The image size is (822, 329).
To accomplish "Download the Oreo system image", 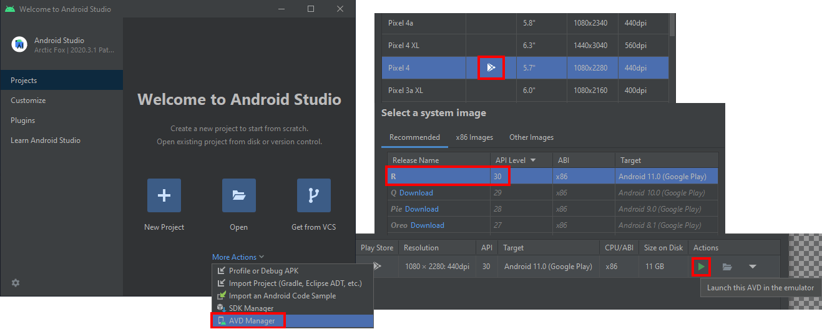I will coord(427,225).
